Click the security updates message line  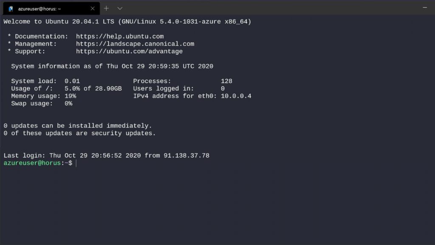79,134
